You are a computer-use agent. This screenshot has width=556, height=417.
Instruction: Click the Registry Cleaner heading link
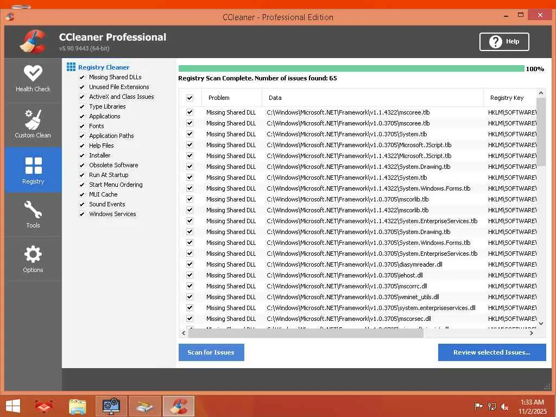point(104,67)
